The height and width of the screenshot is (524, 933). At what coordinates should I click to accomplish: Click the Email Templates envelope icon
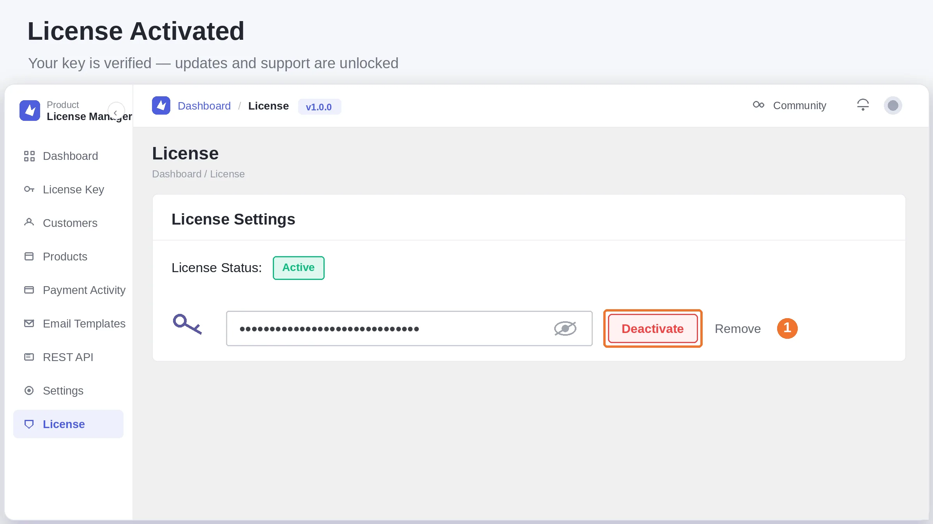tap(29, 323)
